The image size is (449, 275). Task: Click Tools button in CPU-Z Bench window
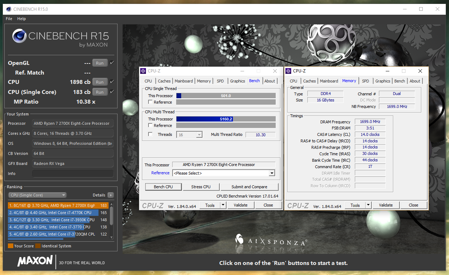(210, 205)
